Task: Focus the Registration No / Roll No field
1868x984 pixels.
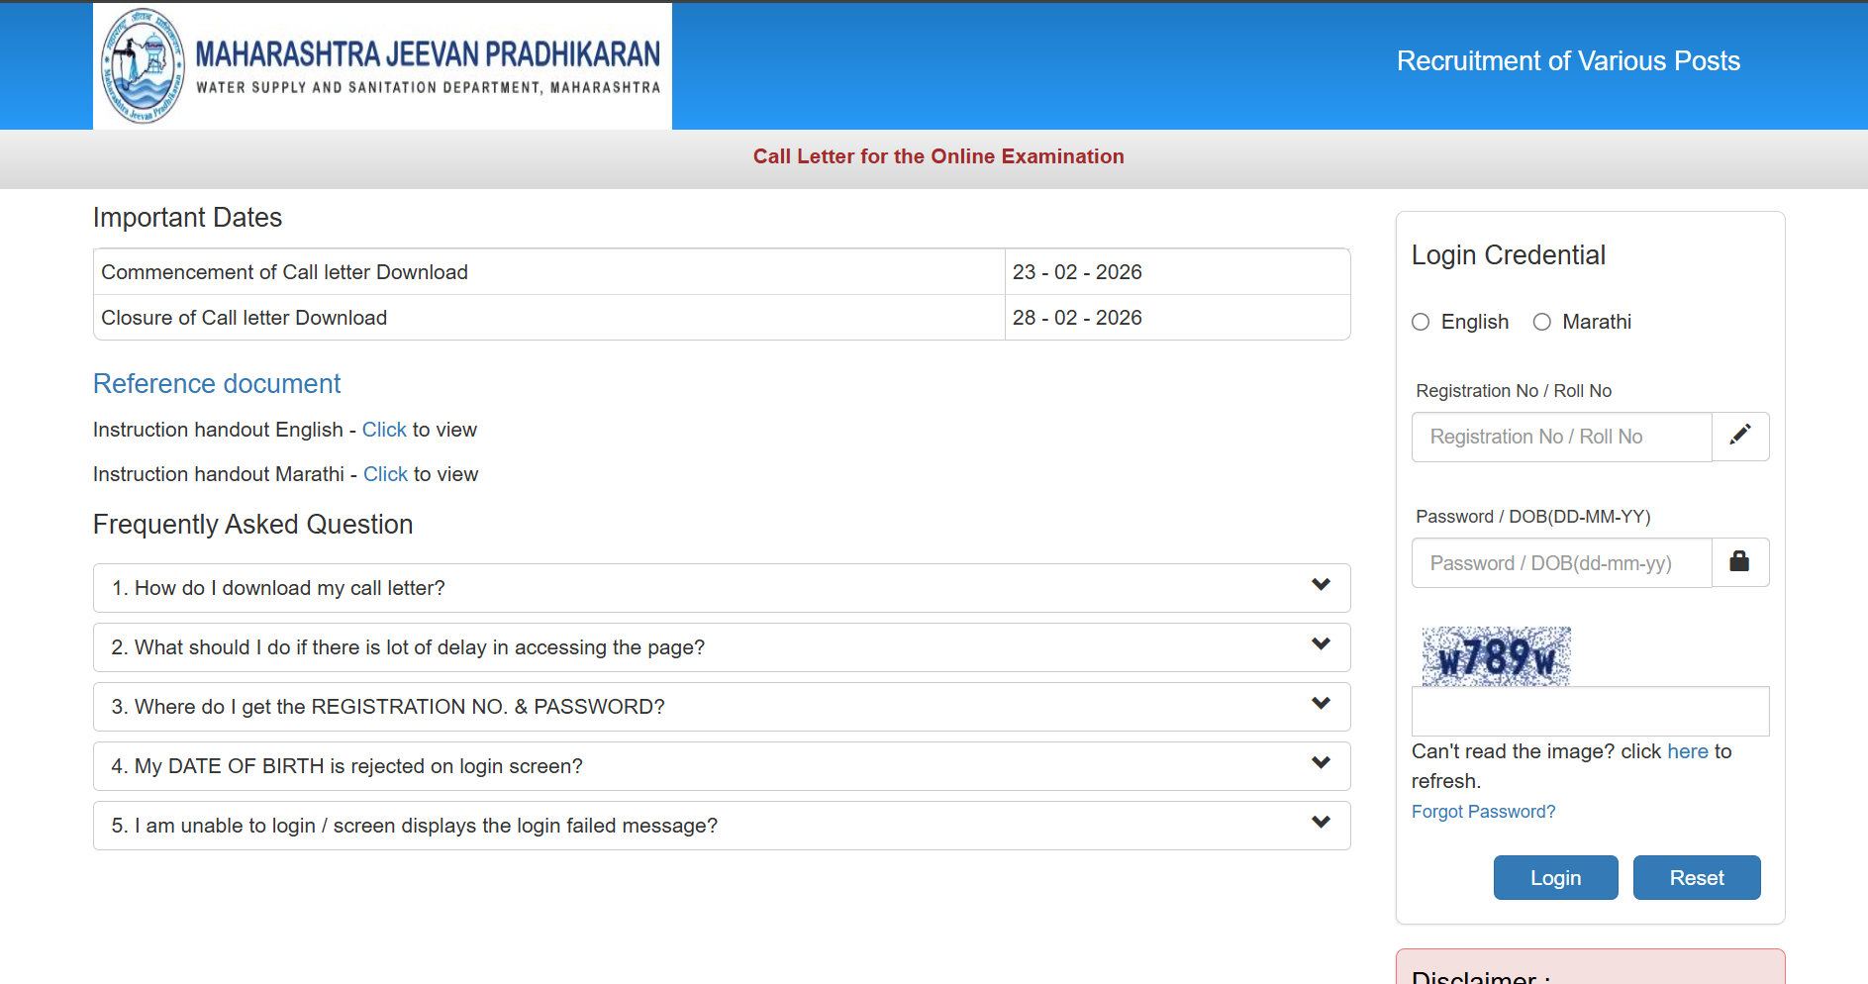Action: tap(1561, 437)
